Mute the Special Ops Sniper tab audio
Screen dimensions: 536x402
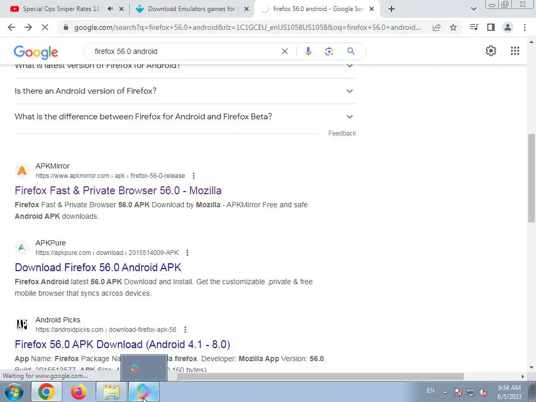point(110,9)
